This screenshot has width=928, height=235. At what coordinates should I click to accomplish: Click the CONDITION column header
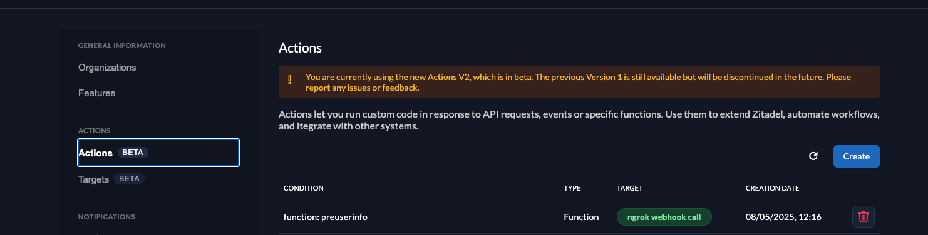tap(304, 188)
